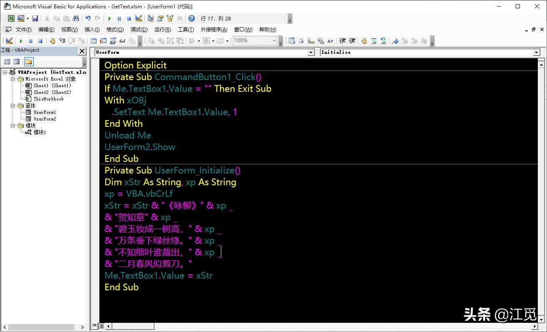This screenshot has width=547, height=332.
Task: Click the Comment Block icon in Edit toolbar
Action: click(x=373, y=40)
